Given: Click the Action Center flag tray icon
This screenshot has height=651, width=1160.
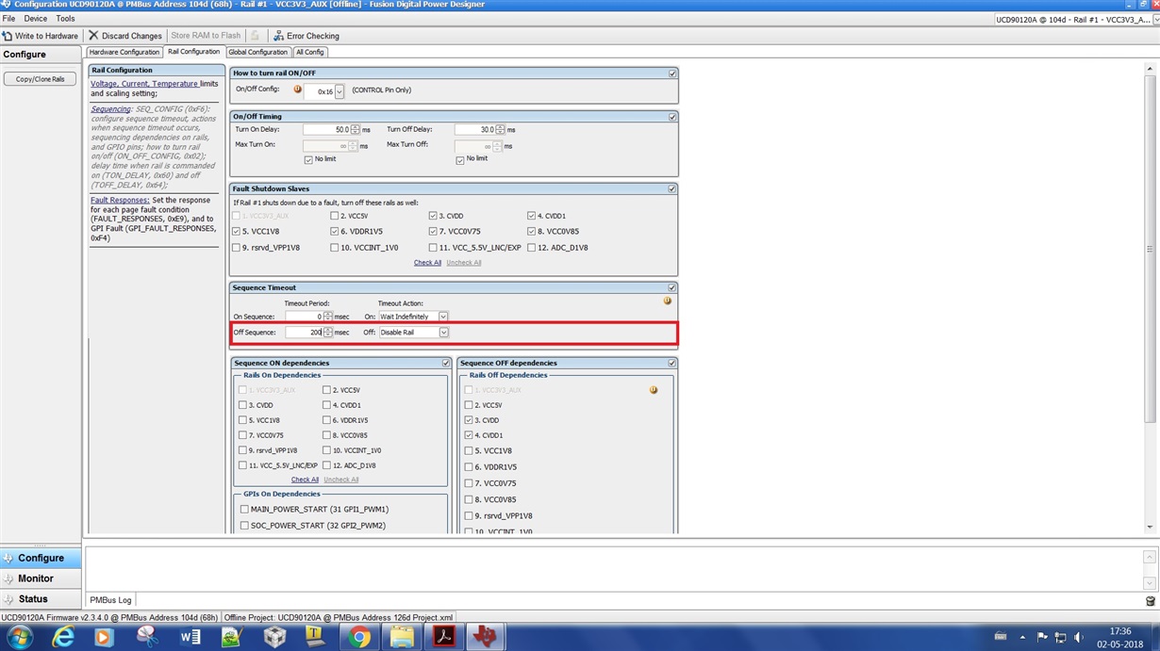Looking at the screenshot, I should [x=1042, y=638].
